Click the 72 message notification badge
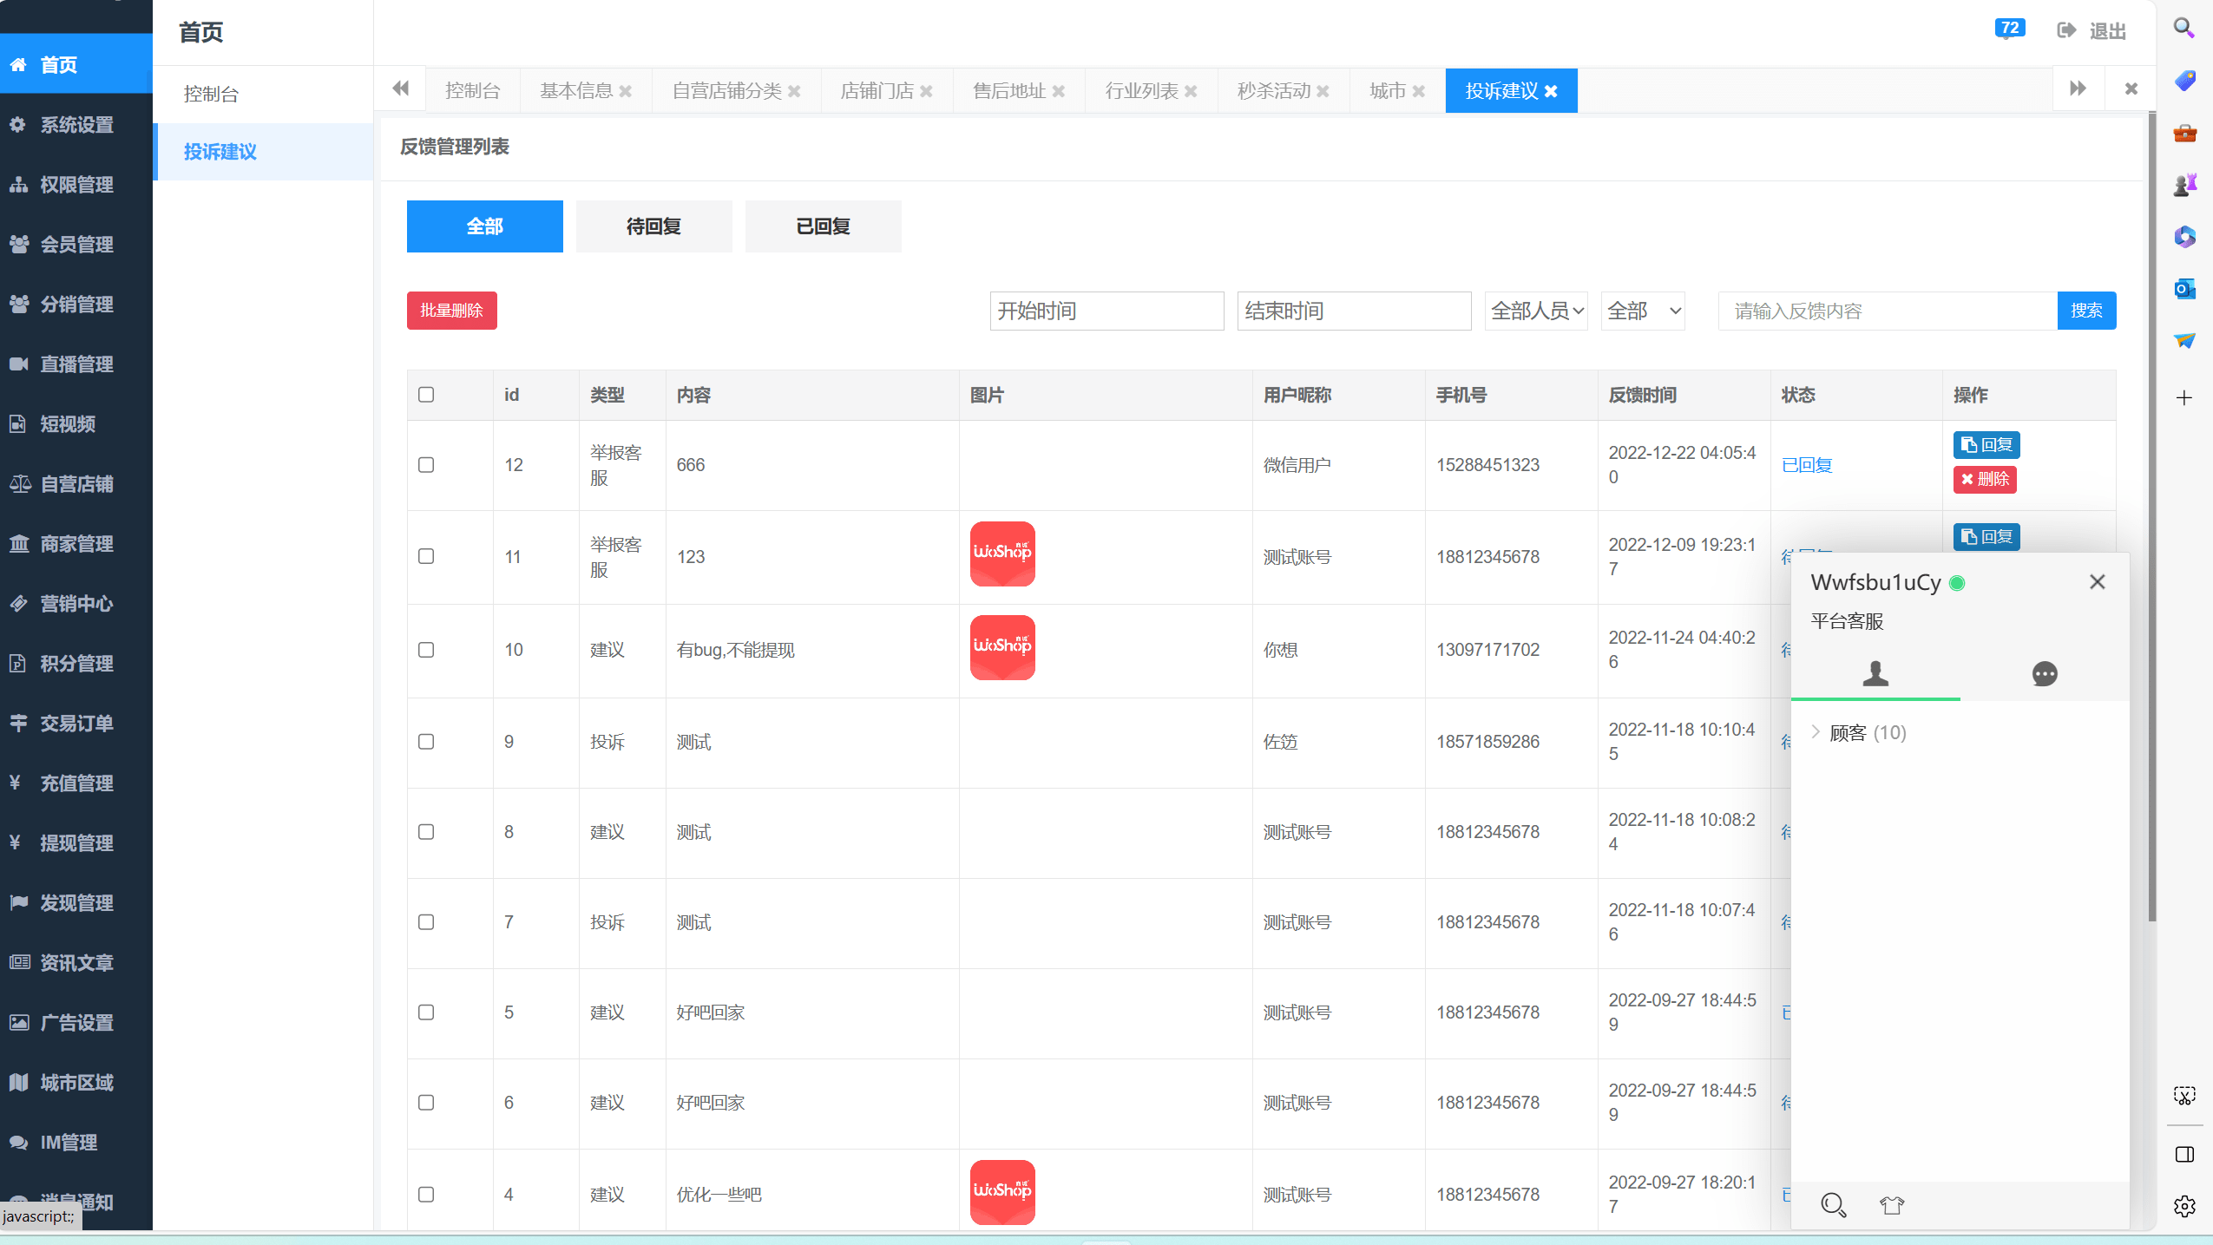 (x=2009, y=29)
